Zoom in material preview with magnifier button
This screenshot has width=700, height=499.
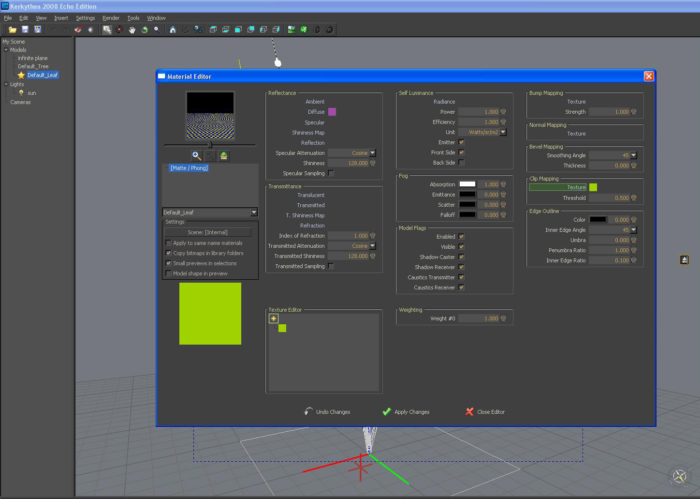[197, 156]
